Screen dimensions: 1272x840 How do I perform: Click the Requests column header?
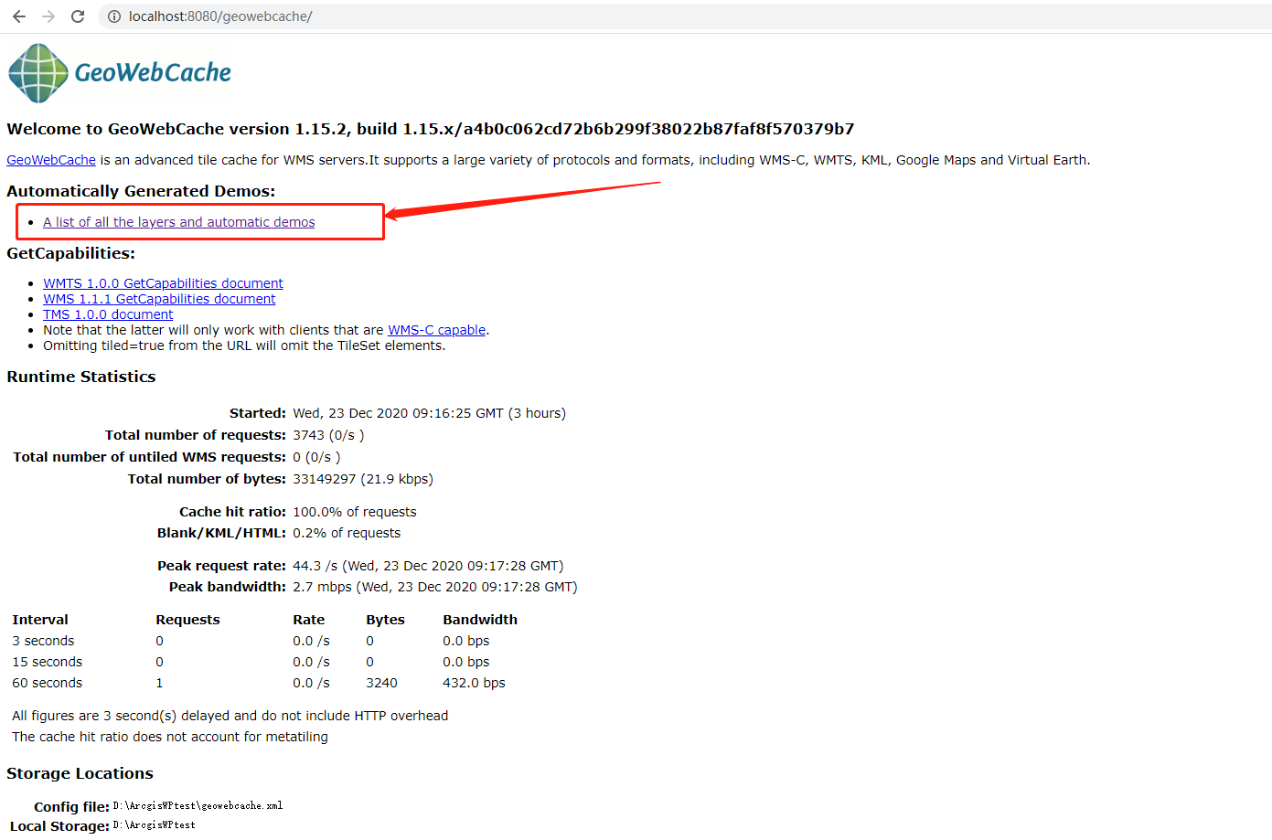point(187,620)
